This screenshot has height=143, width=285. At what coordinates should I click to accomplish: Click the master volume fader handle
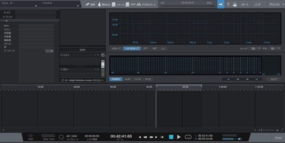(103, 64)
